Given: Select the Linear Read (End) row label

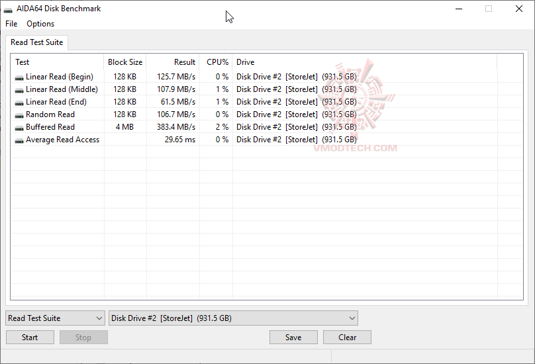Looking at the screenshot, I should (x=56, y=102).
